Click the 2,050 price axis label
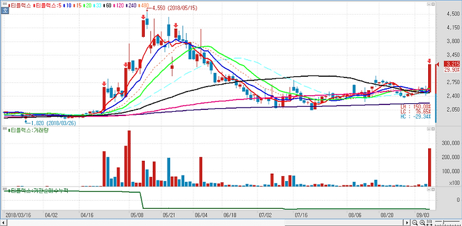 click(x=453, y=109)
